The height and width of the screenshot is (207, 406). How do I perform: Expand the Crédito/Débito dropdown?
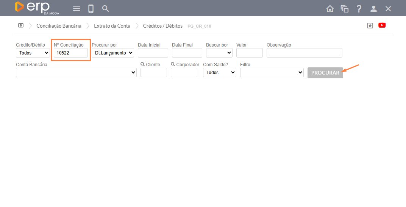tap(33, 53)
